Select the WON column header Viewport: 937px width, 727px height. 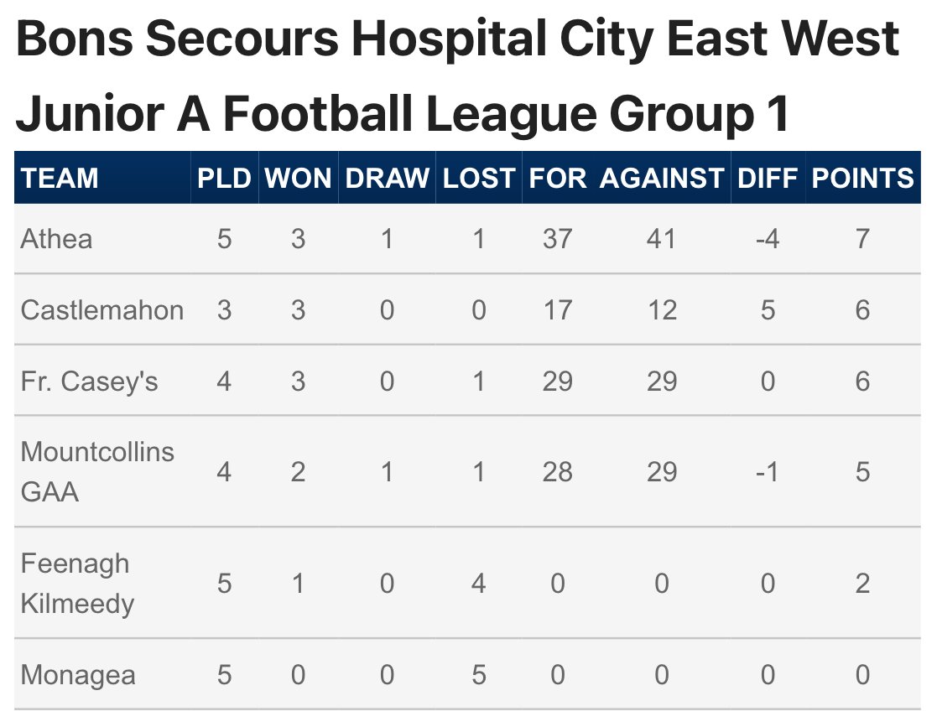click(298, 178)
